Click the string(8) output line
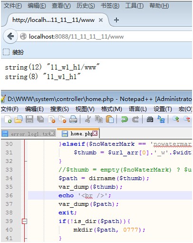Screen dimensions: 193x243 coord(43,77)
